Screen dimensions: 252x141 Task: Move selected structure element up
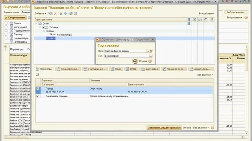click(x=61, y=14)
